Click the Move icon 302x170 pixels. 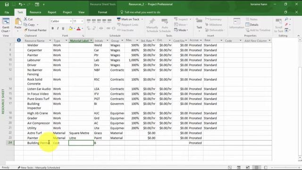pos(176,25)
